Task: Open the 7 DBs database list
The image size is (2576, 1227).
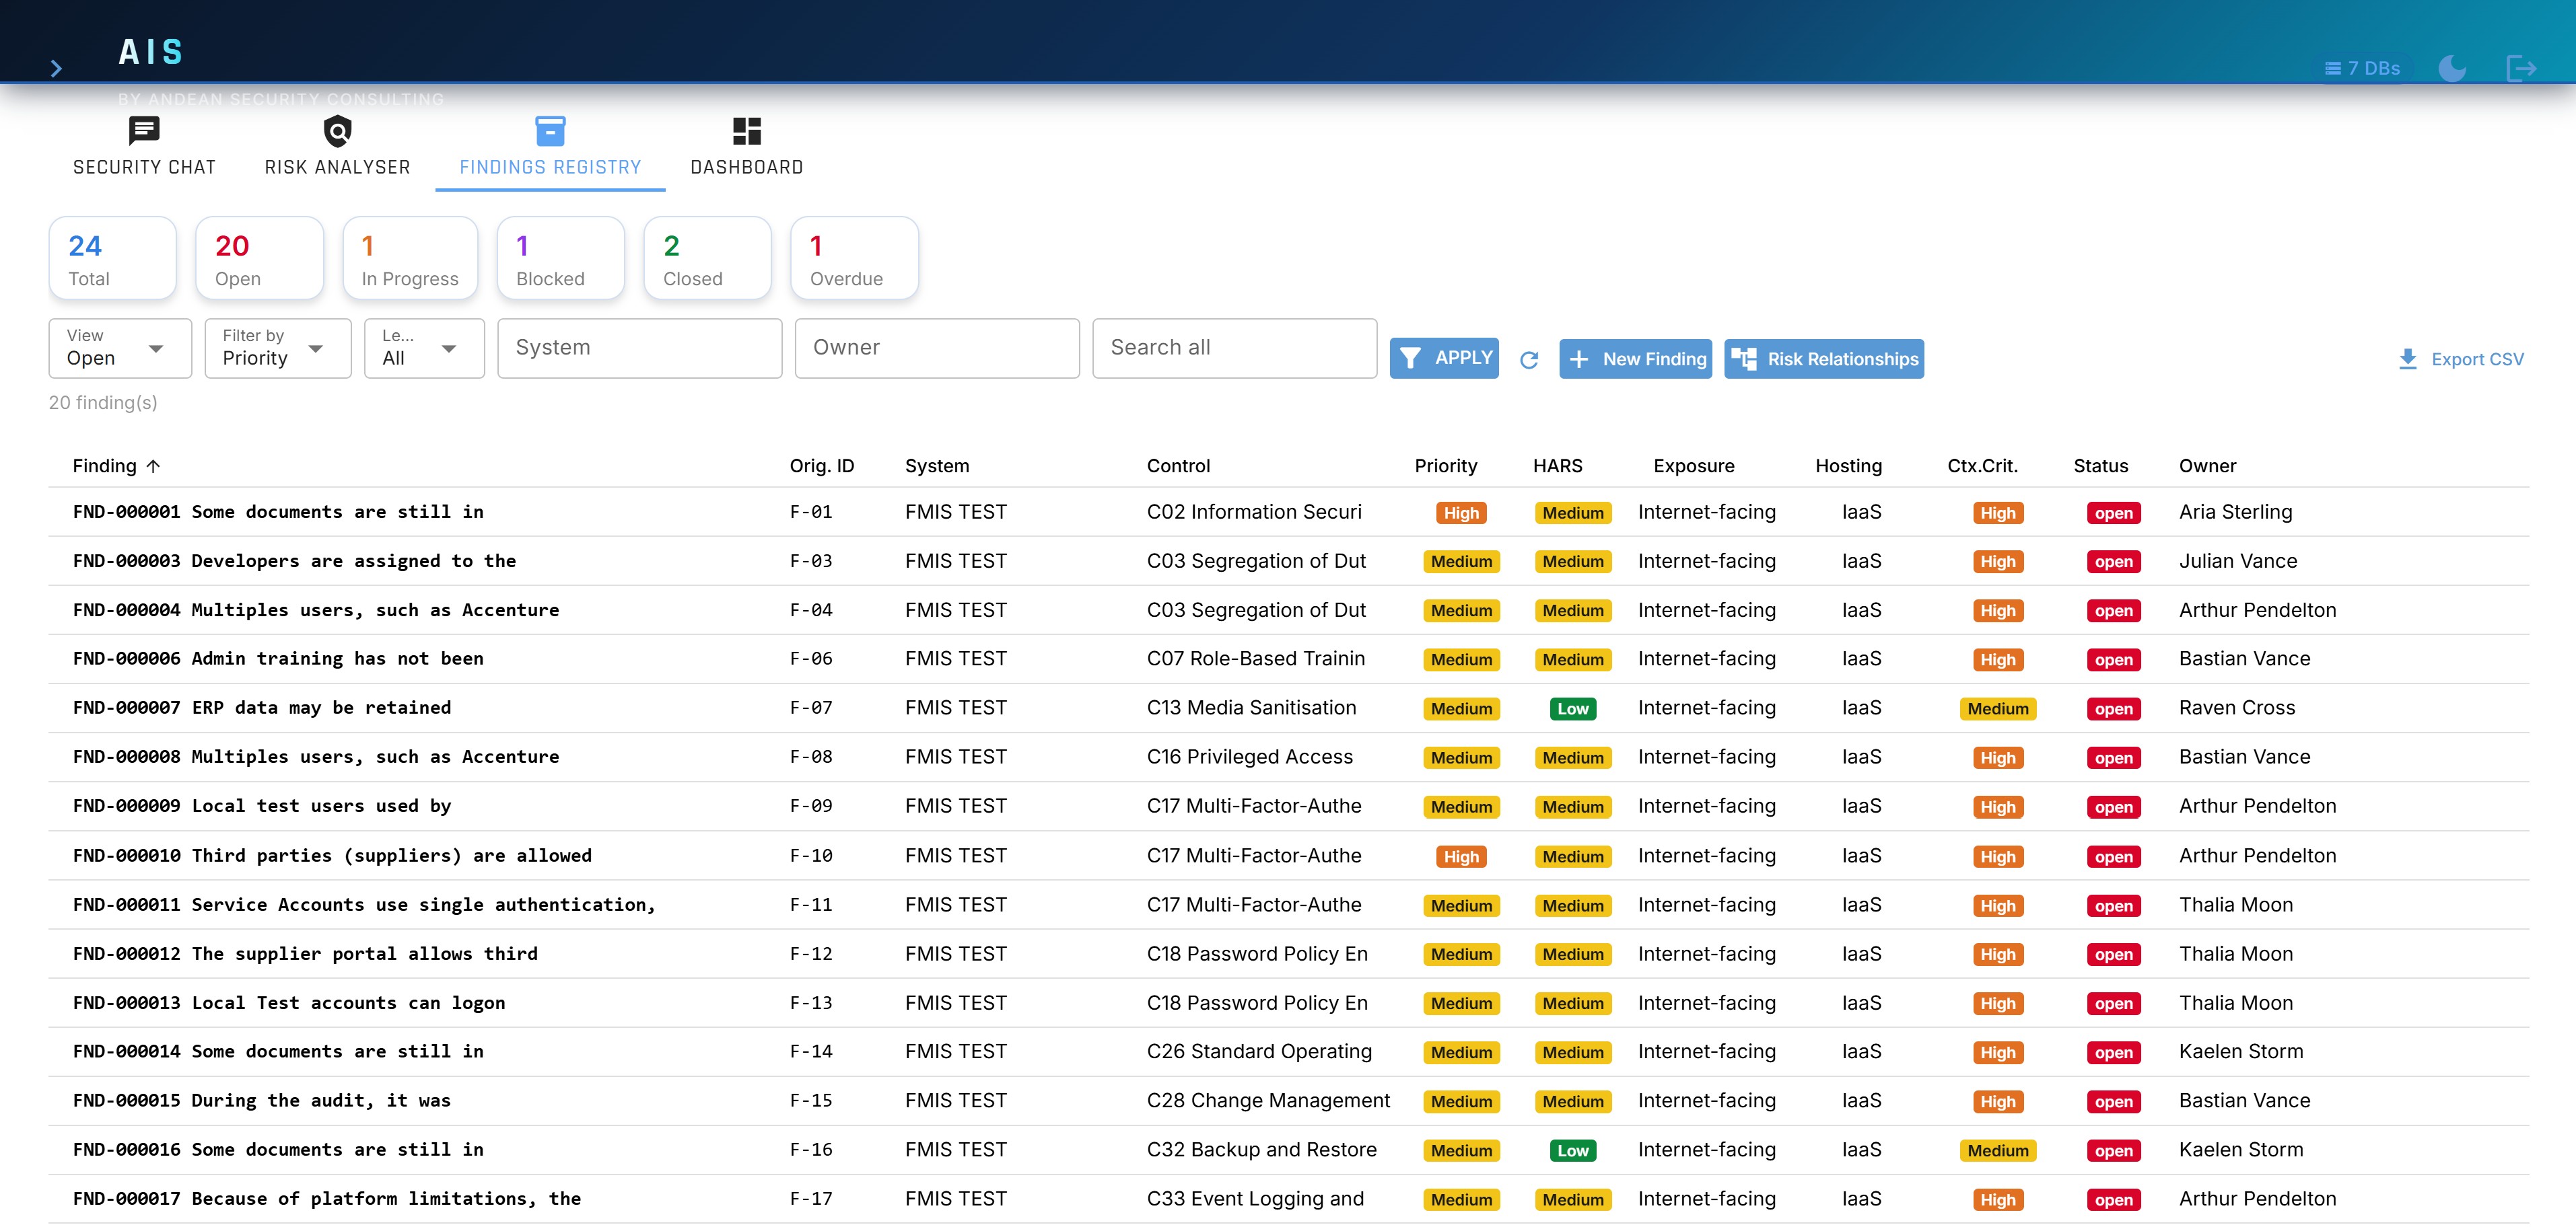Action: [2362, 68]
